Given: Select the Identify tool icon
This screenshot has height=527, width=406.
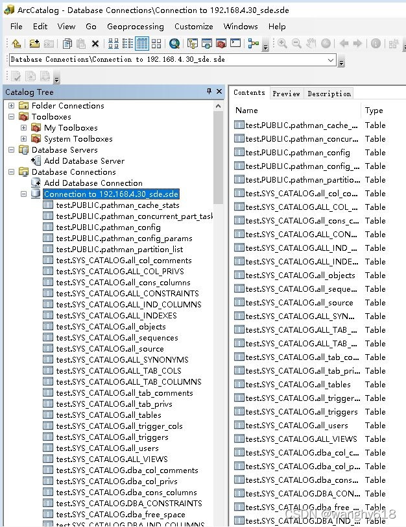Looking at the screenshot, I should [376, 44].
